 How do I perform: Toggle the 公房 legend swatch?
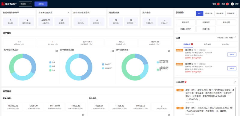point(50,62)
